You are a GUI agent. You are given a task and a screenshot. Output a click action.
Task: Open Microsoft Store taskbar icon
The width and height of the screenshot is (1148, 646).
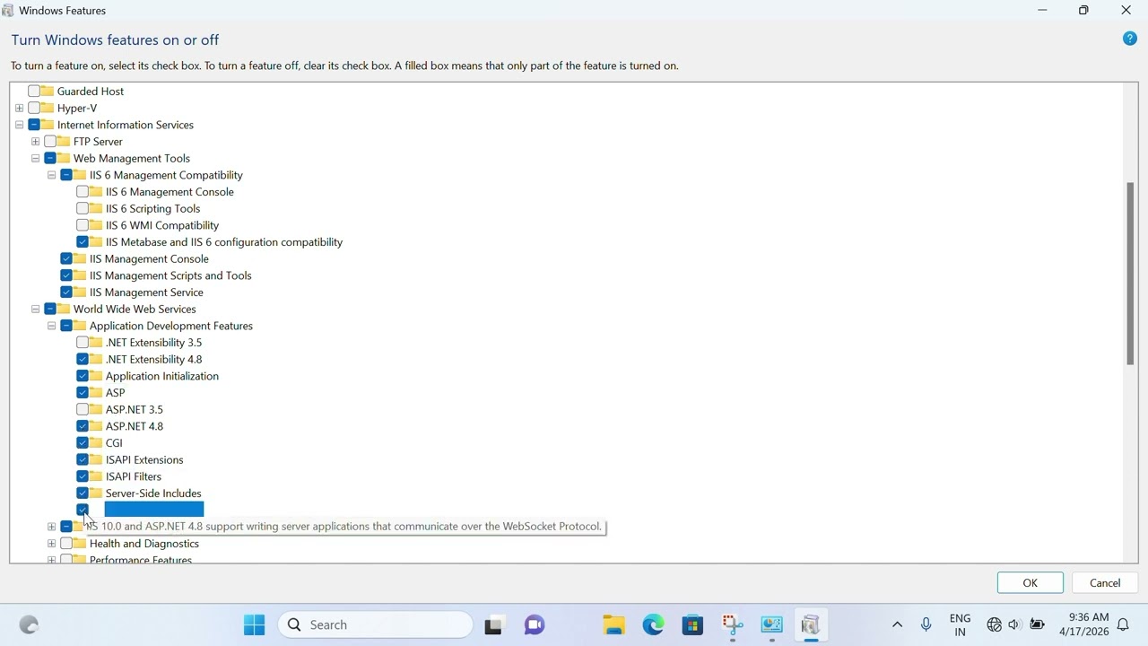692,625
